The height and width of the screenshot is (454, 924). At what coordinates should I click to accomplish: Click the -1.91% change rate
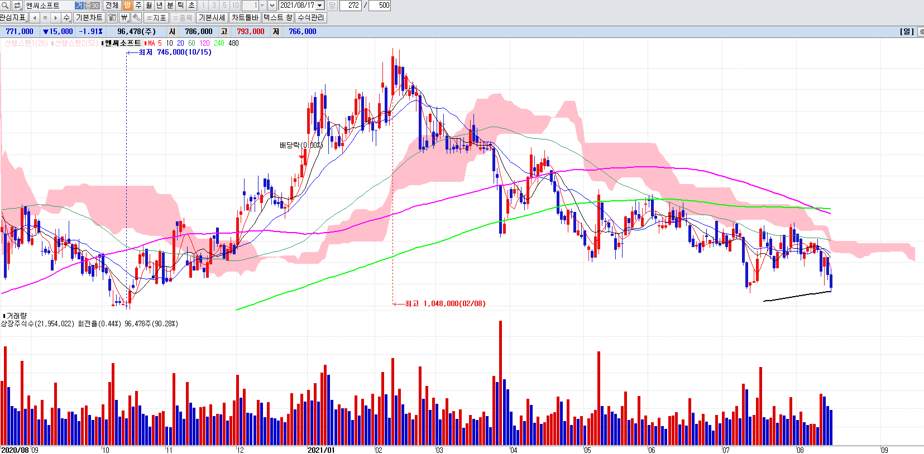tap(90, 32)
